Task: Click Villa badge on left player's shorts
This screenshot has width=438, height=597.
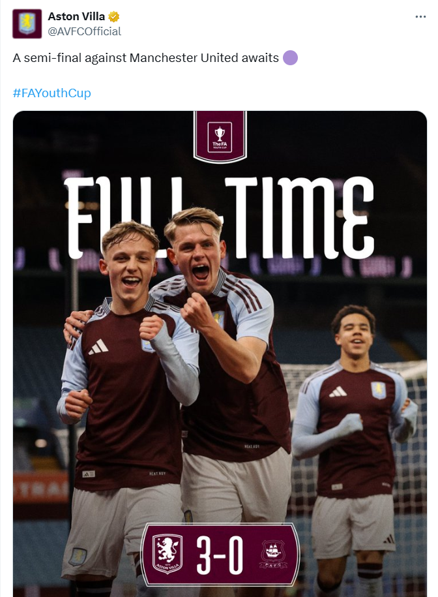Action: [77, 557]
